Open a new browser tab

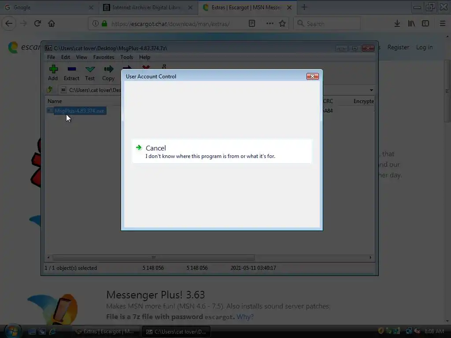[x=304, y=7]
